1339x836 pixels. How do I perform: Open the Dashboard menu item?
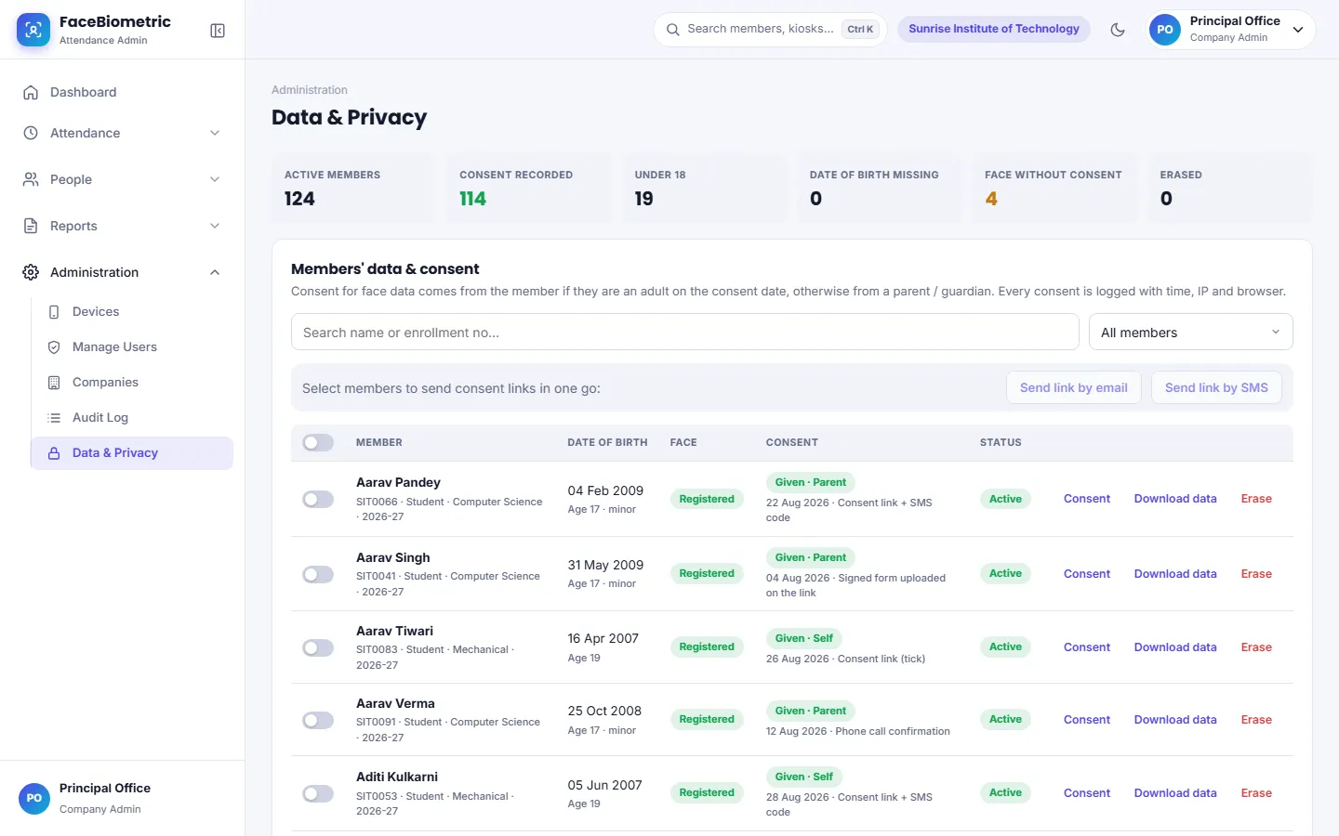(122, 92)
